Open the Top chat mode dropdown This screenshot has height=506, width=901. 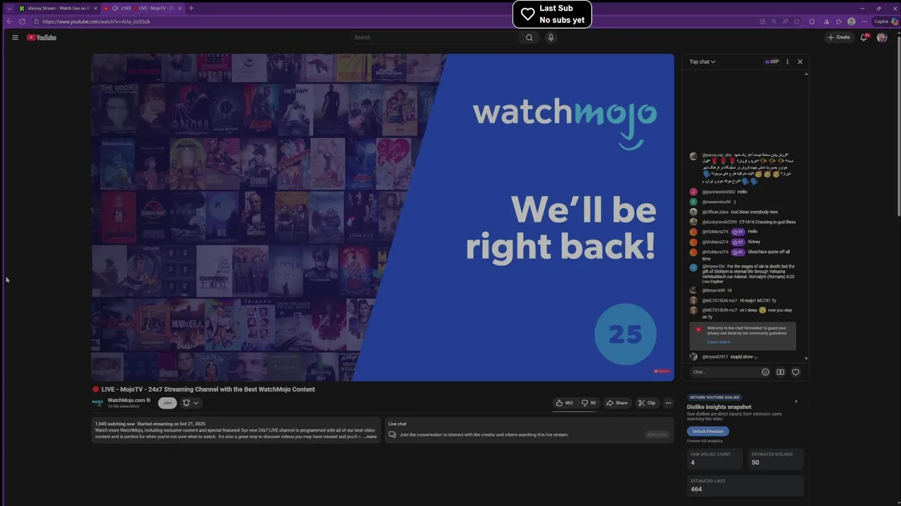point(702,62)
